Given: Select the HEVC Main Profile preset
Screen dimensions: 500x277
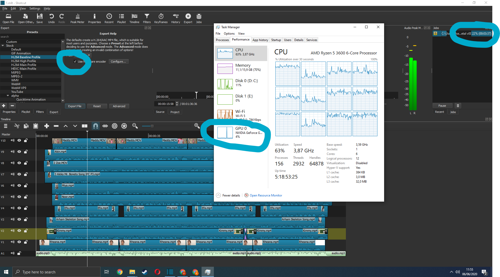Looking at the screenshot, I should [24, 69].
